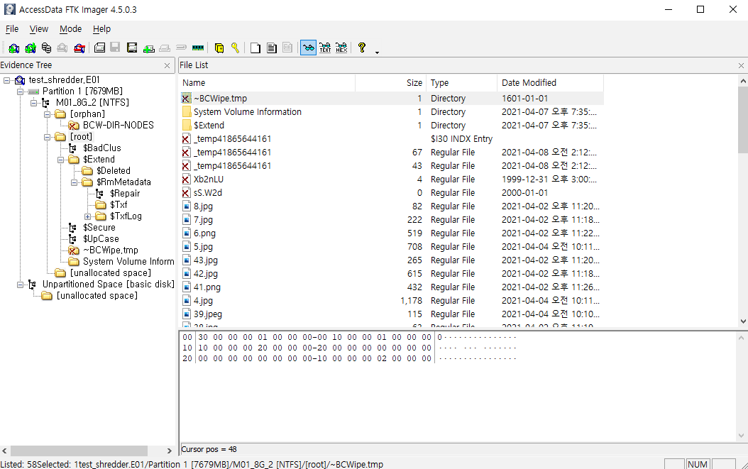Collapse the test_shredder.E01 tree node
Viewport: 748px width, 469px height.
point(6,80)
